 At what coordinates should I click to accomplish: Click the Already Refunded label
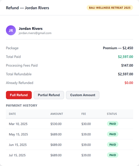20,83
